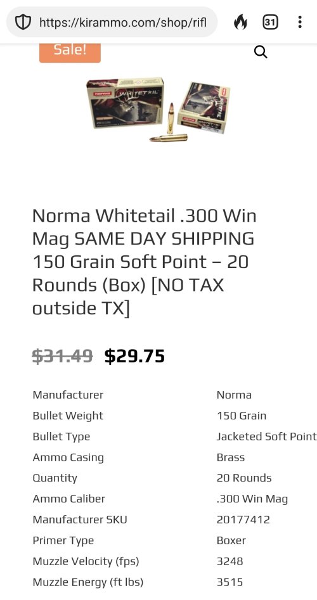Image resolution: width=317 pixels, height=600 pixels.
Task: Select the kirammo.com URL address bar
Action: 112,22
